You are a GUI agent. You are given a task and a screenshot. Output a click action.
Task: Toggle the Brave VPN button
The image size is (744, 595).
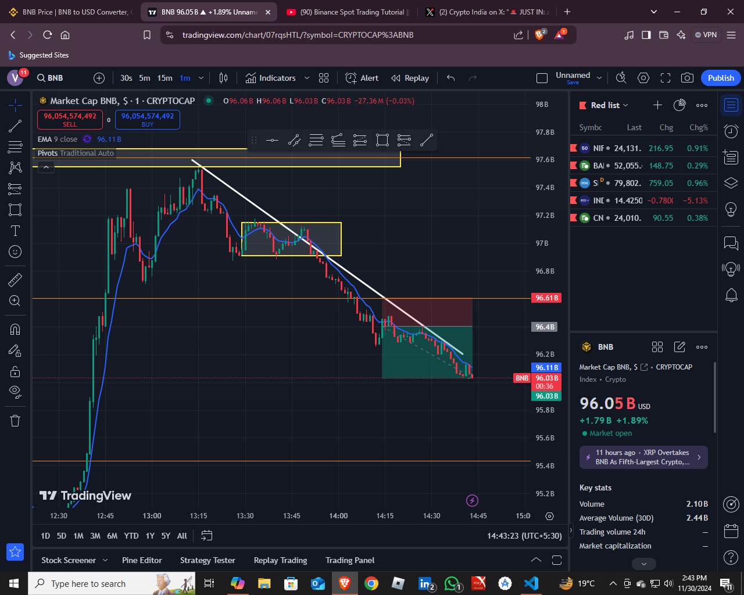tap(706, 35)
